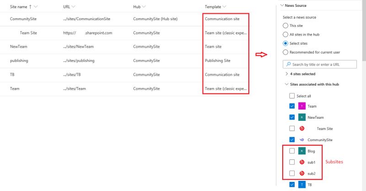Image resolution: width=366 pixels, height=191 pixels.
Task: Click the right panel vertical scrollbar
Action: [364, 30]
